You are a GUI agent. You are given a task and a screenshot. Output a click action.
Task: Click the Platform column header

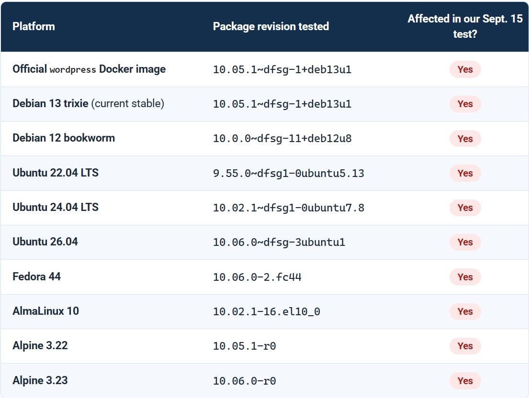[x=34, y=26]
